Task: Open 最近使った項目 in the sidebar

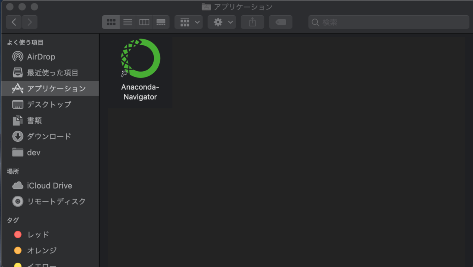Action: [50, 72]
